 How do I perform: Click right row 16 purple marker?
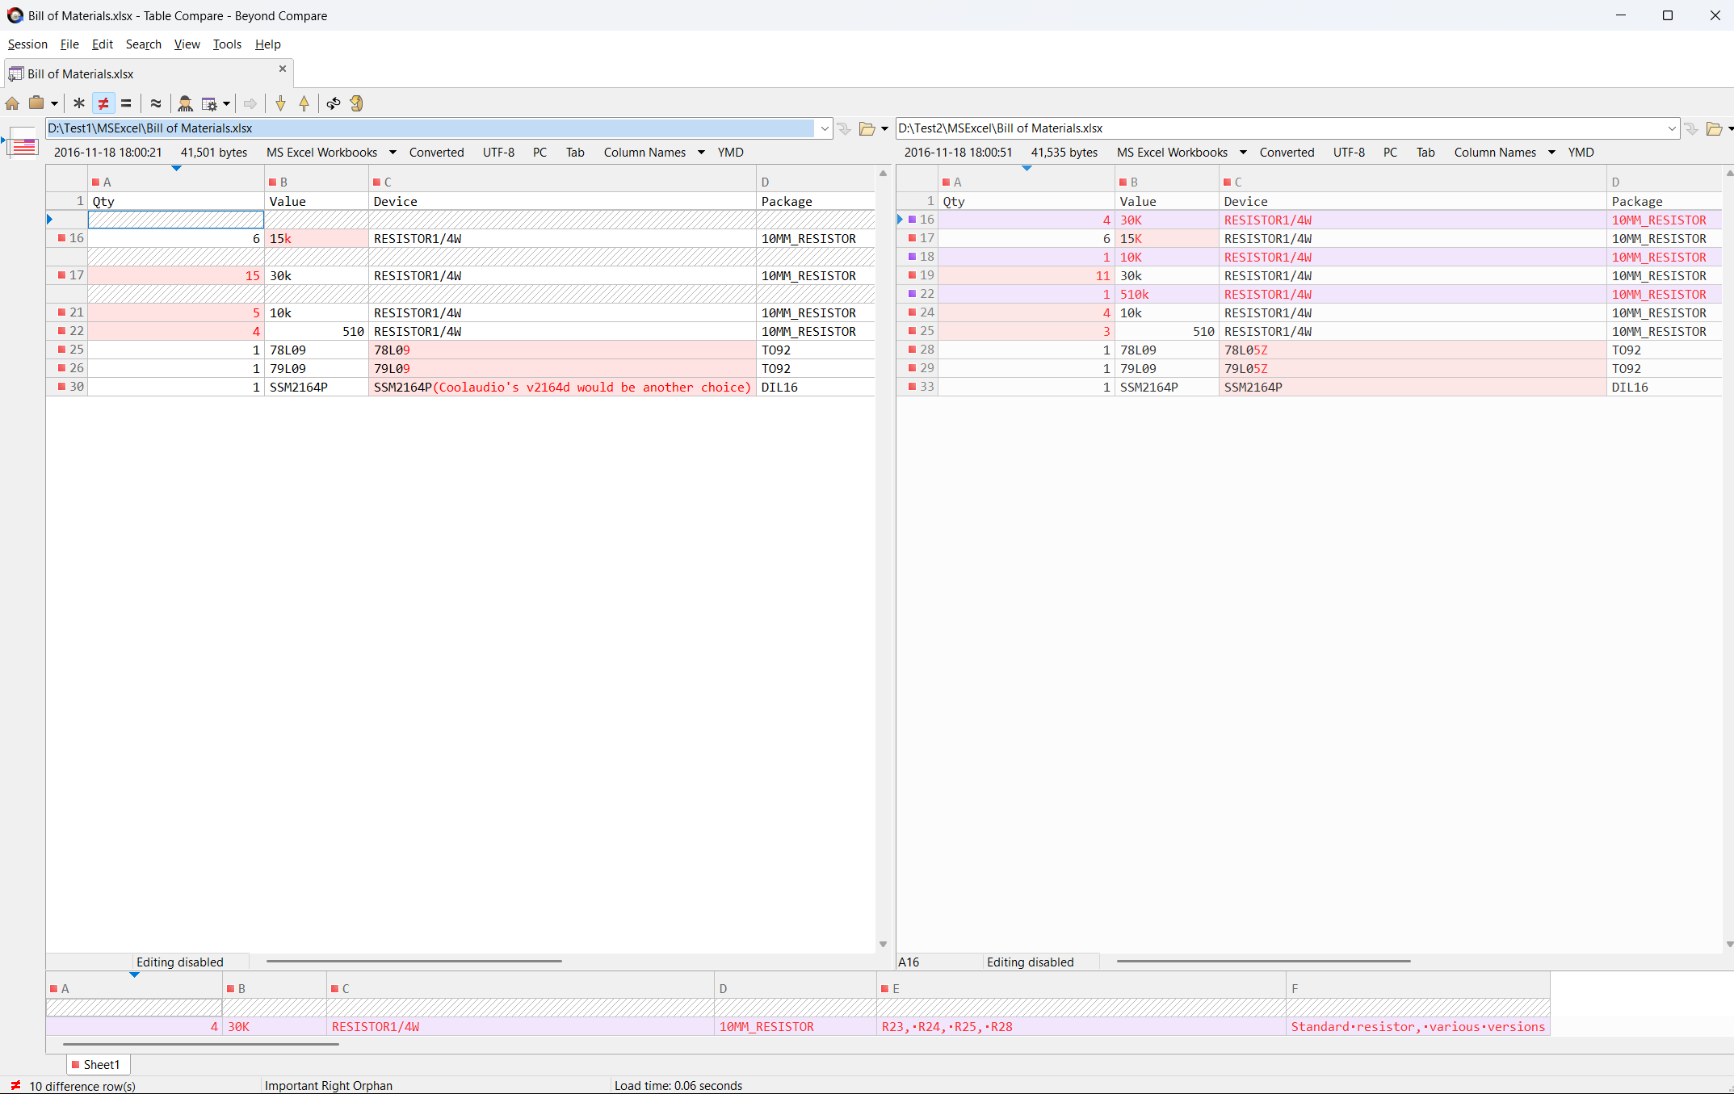pyautogui.click(x=912, y=220)
